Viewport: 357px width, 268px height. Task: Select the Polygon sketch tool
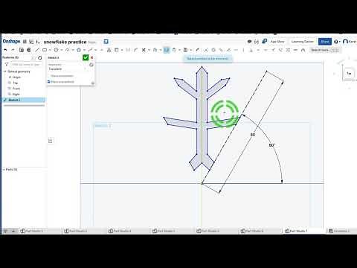click(79, 50)
